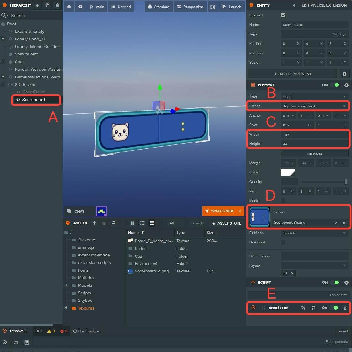Open editor settings gear in viewport toolbar

coord(80,7)
